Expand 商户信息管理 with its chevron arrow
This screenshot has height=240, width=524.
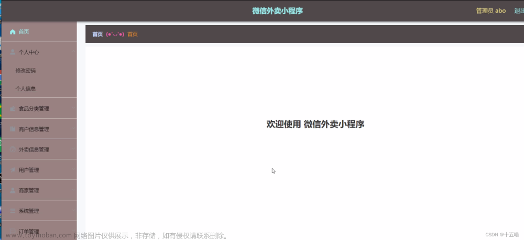pyautogui.click(x=73, y=129)
